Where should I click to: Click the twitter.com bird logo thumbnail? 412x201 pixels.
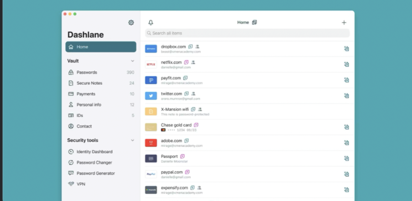(151, 96)
